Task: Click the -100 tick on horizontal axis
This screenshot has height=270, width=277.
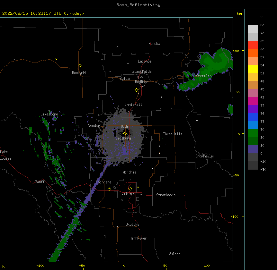Action: pyautogui.click(x=40, y=266)
